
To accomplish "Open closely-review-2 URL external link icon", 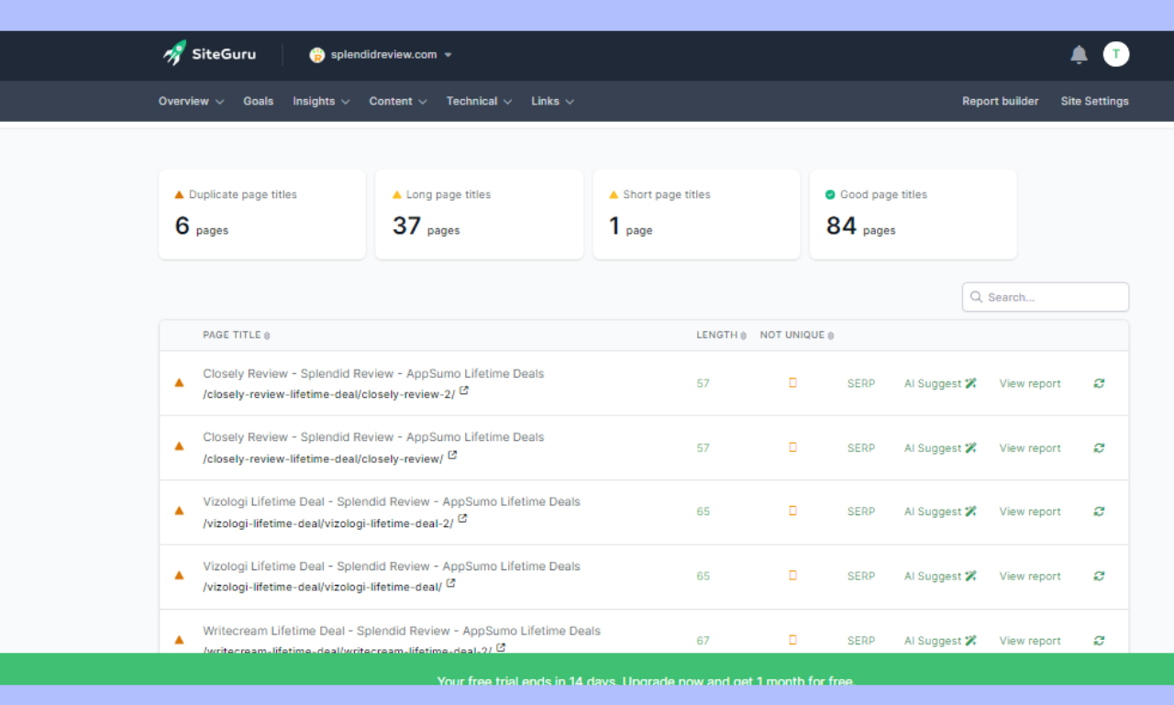I will coord(464,391).
